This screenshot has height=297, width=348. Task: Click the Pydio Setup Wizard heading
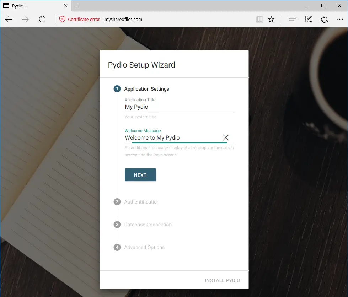coord(141,65)
